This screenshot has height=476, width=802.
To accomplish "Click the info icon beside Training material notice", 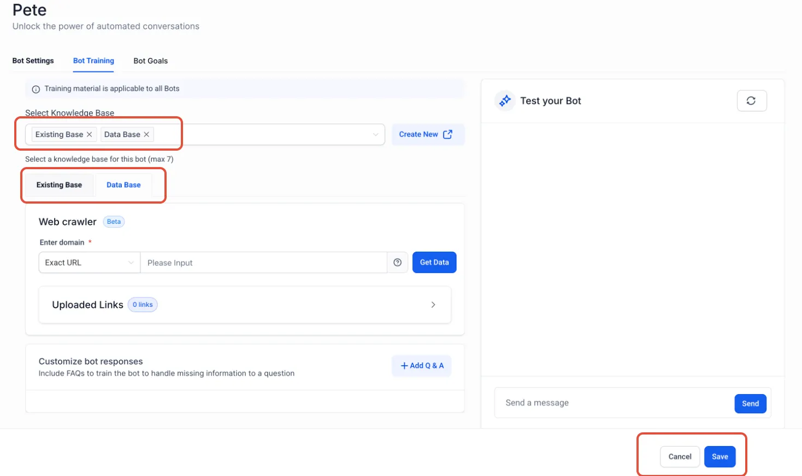I will pyautogui.click(x=36, y=89).
